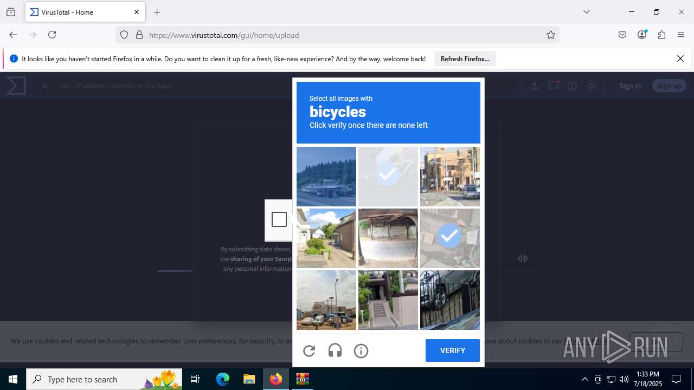Click the Refresh Firefox... button
694x390 pixels.
click(465, 59)
